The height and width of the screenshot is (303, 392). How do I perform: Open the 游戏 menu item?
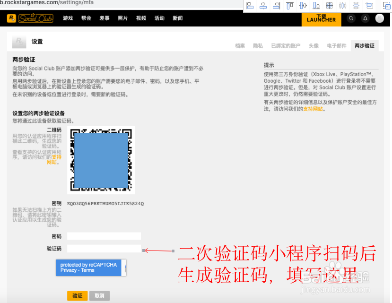(68, 18)
